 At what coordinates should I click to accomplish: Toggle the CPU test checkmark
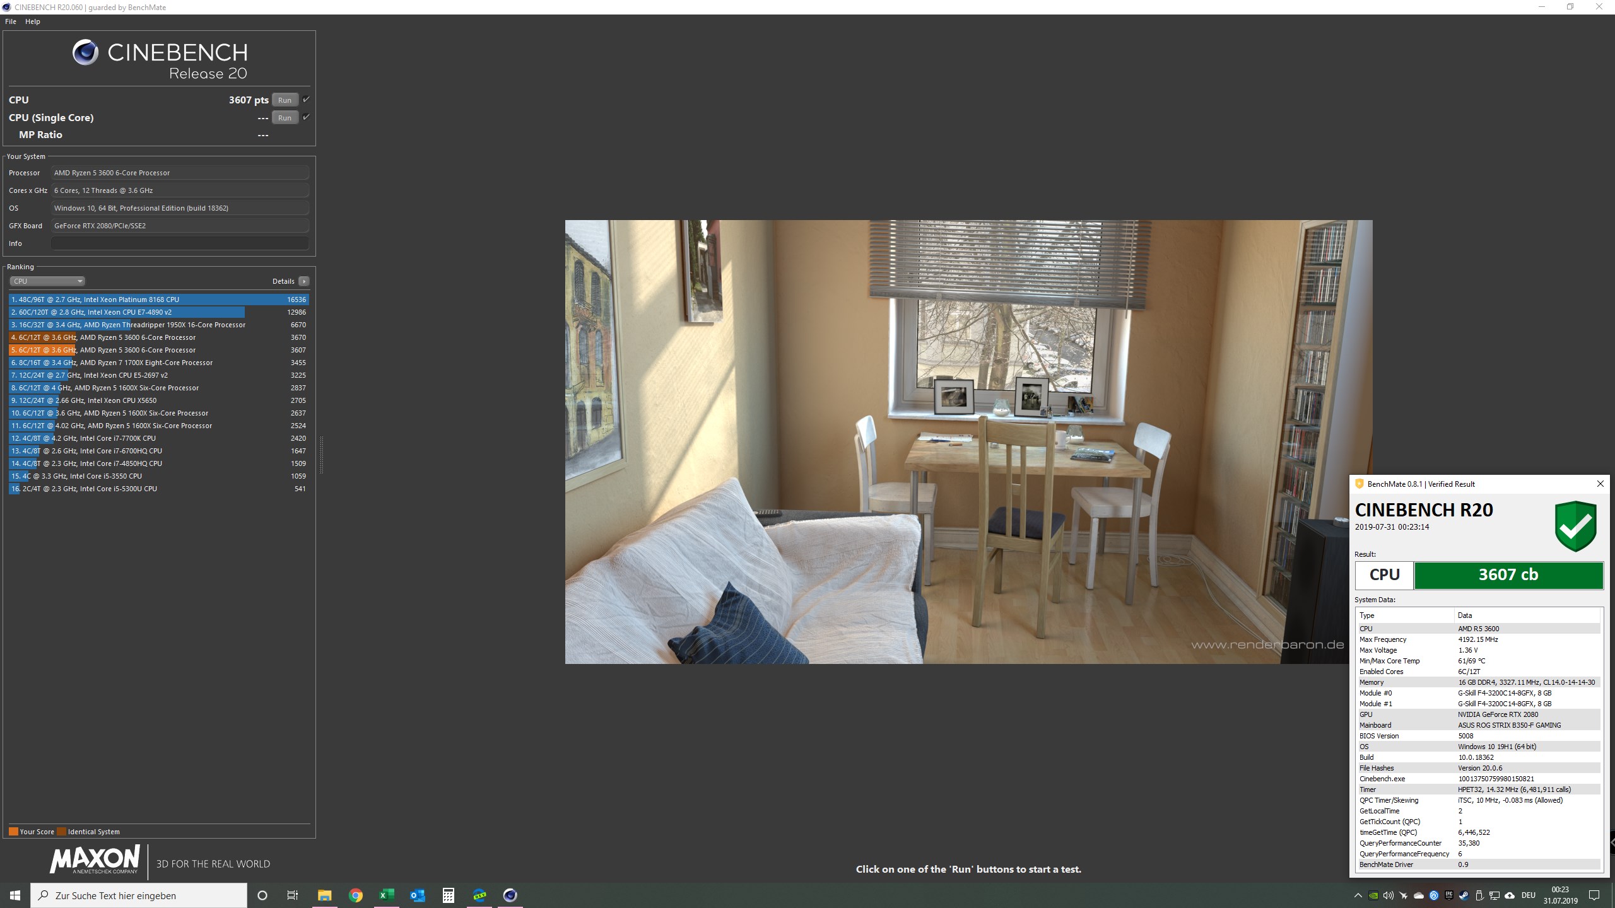[306, 100]
